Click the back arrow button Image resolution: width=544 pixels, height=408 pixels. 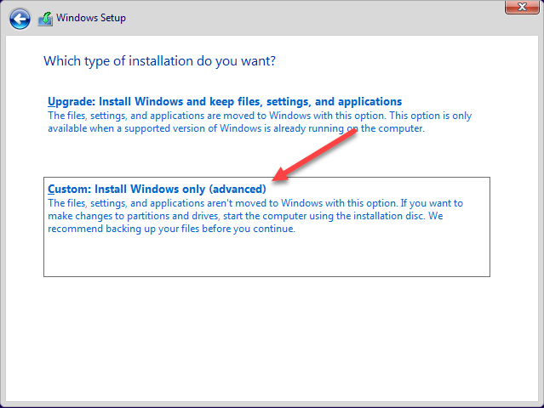(20, 18)
